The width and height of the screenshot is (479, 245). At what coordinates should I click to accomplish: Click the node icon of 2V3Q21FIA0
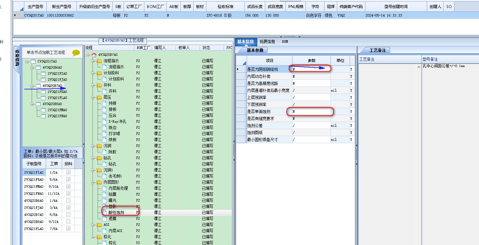[x=44, y=74]
